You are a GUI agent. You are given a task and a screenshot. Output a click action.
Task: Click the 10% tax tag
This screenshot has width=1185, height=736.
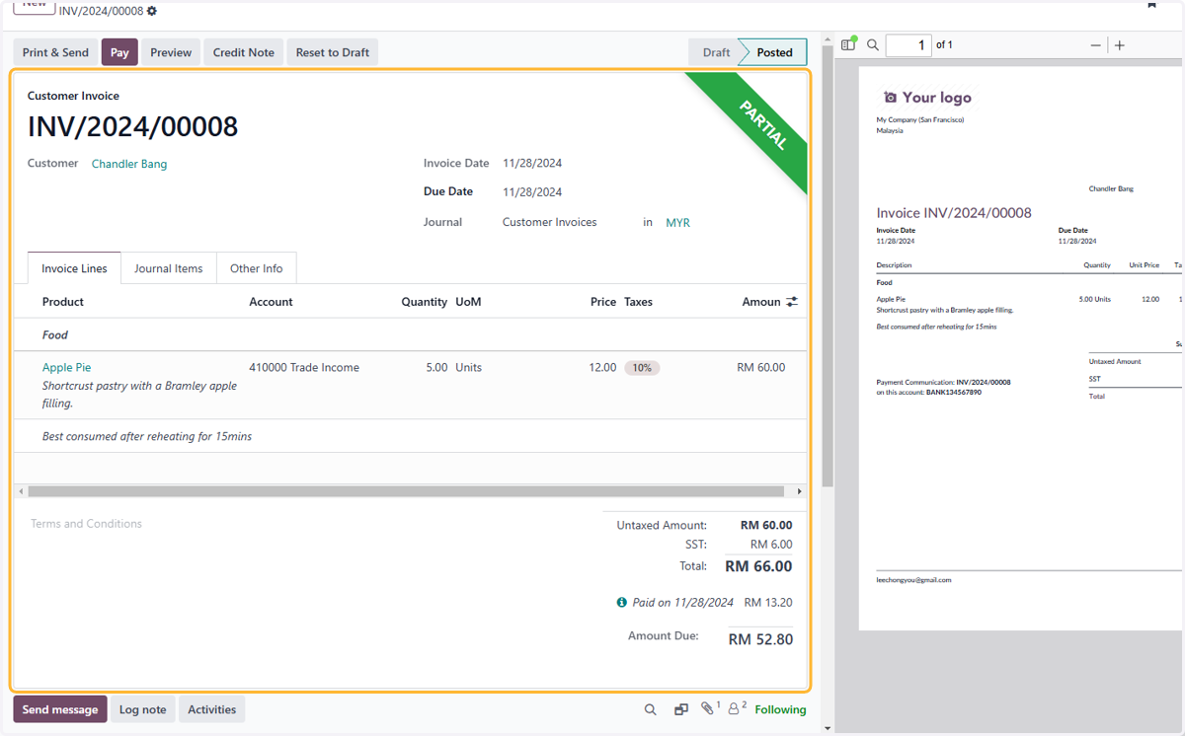click(x=642, y=368)
